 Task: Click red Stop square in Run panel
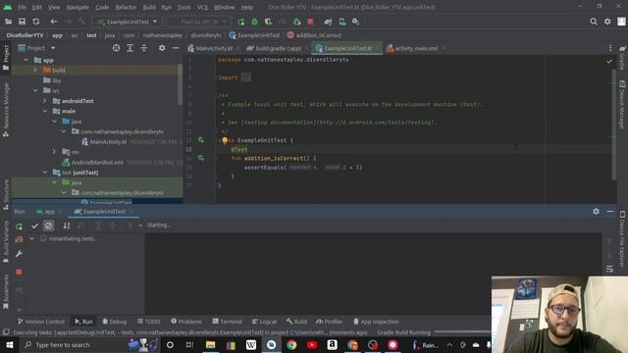(x=19, y=272)
